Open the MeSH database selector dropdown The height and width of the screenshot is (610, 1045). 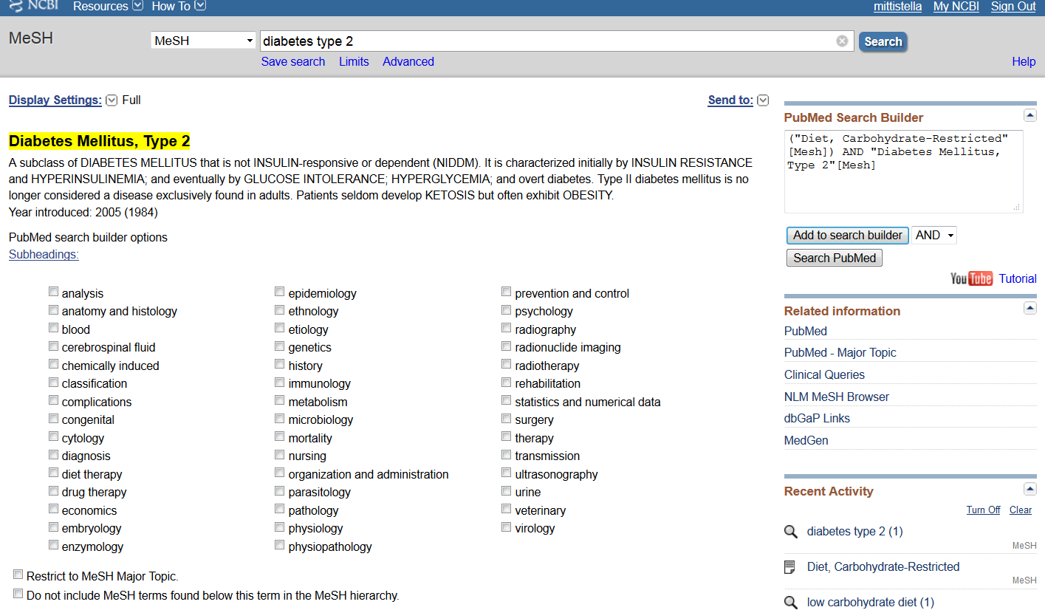tap(203, 41)
